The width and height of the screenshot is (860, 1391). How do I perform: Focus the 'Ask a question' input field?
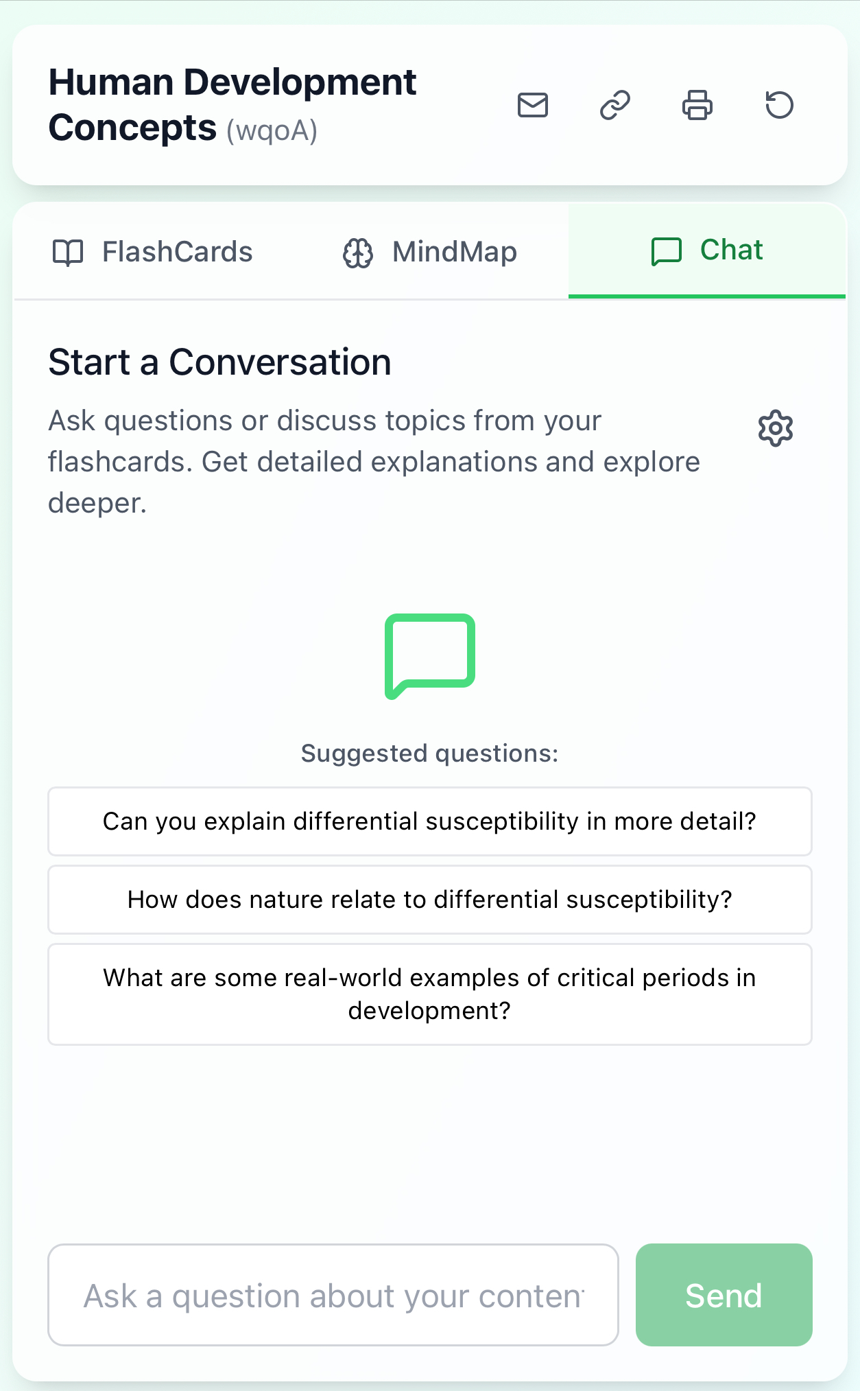(x=333, y=1295)
